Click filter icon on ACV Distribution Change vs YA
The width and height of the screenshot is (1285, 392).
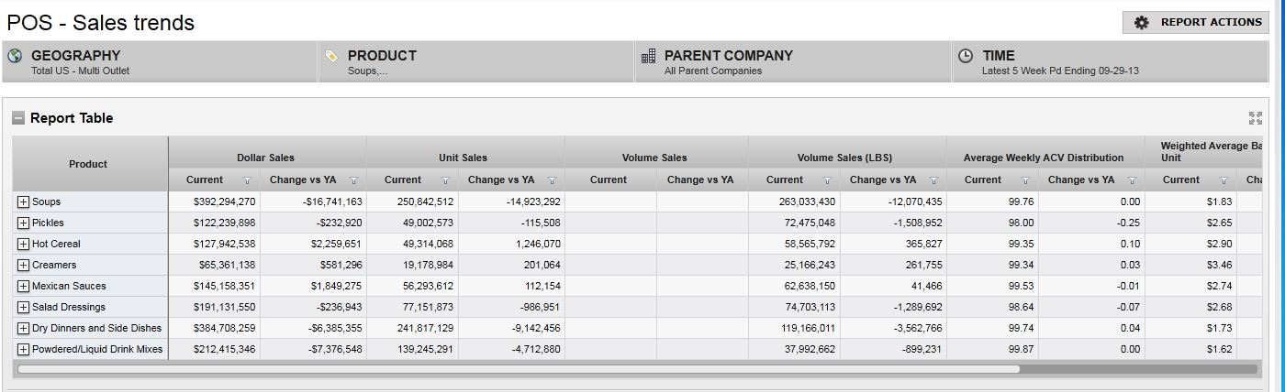(x=1132, y=180)
